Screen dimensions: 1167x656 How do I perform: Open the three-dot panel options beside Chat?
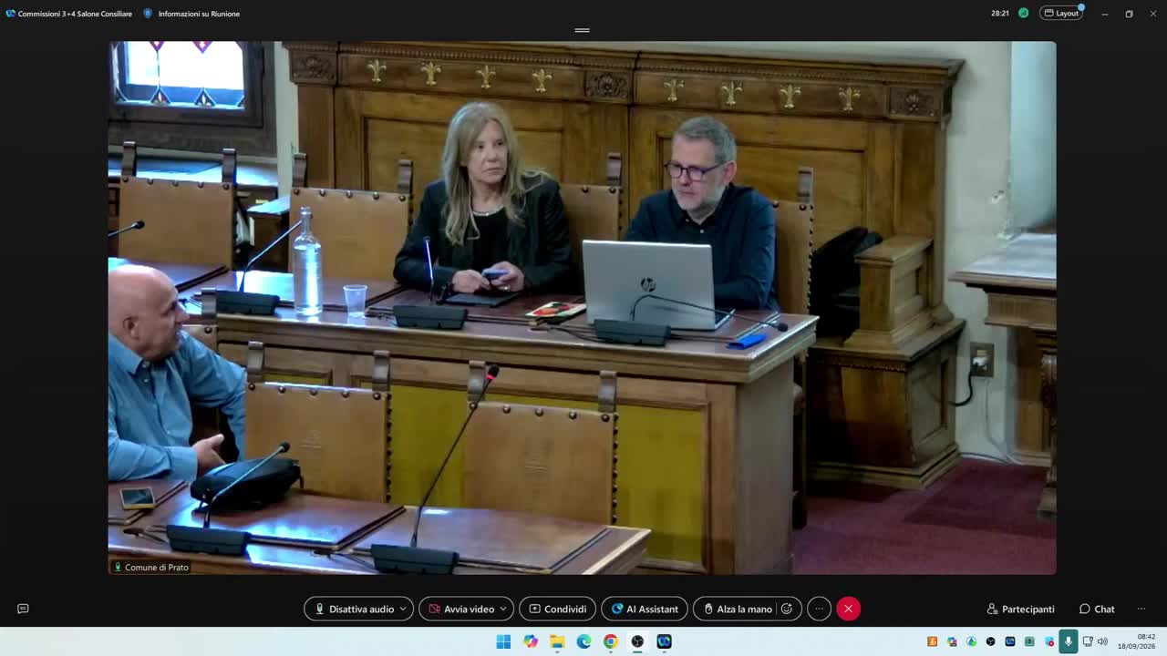click(1141, 609)
